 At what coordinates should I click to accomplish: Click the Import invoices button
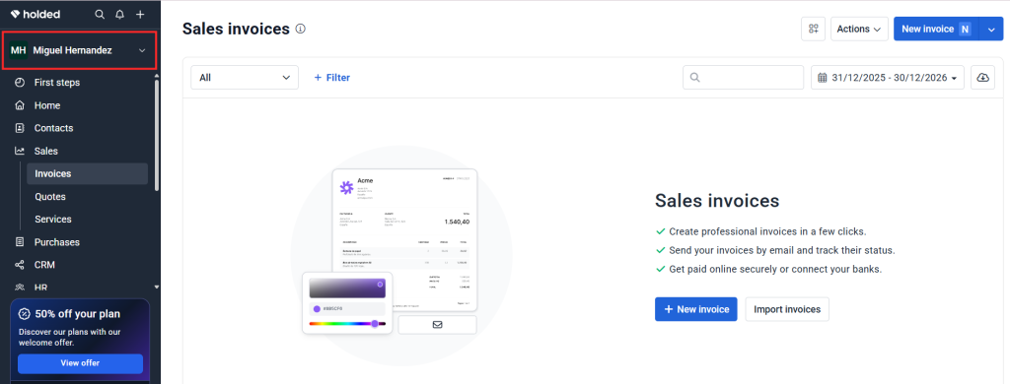(x=787, y=309)
